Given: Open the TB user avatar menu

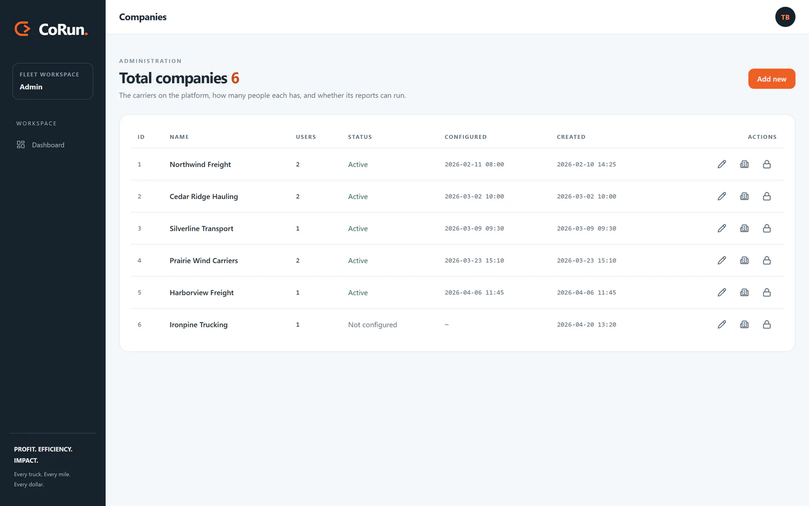Looking at the screenshot, I should pyautogui.click(x=785, y=17).
